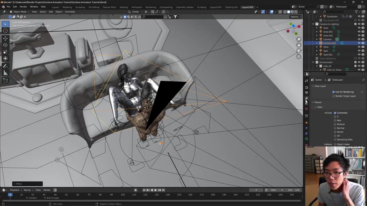Select the Move tool in the viewport toolbar
Image resolution: width=367 pixels, height=206 pixels.
tap(5, 38)
